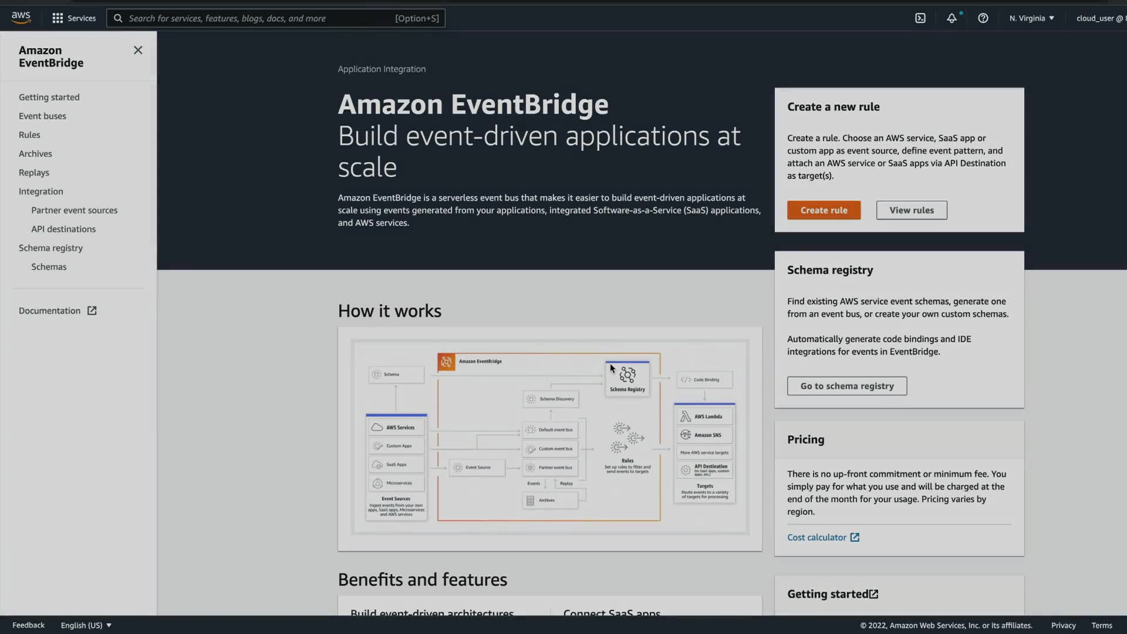This screenshot has height=634, width=1127.
Task: Click the Documentation external link icon
Action: pyautogui.click(x=92, y=311)
